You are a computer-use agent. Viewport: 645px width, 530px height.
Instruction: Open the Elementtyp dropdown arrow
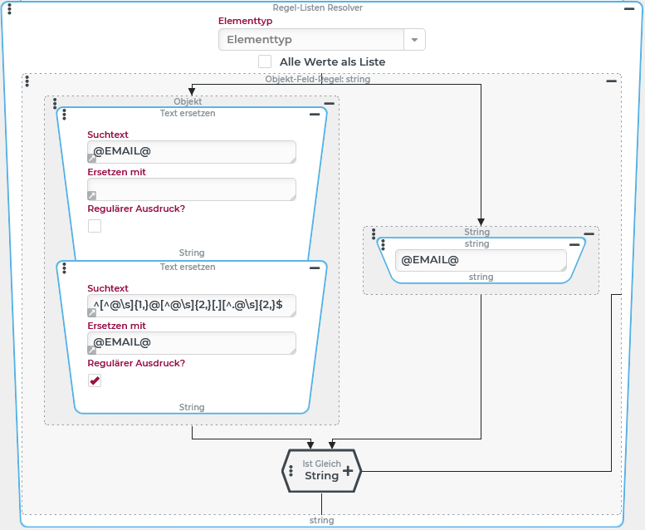[414, 40]
